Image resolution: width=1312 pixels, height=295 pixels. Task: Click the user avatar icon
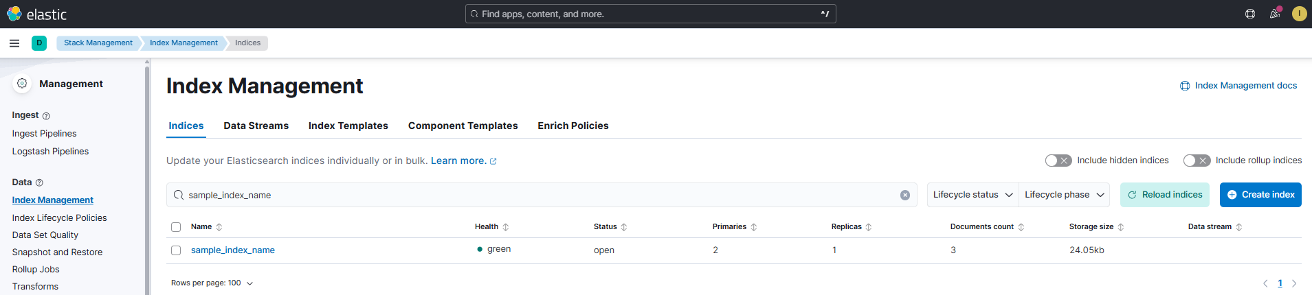[x=1299, y=14]
